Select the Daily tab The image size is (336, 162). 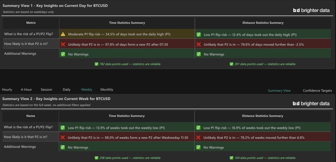67,90
